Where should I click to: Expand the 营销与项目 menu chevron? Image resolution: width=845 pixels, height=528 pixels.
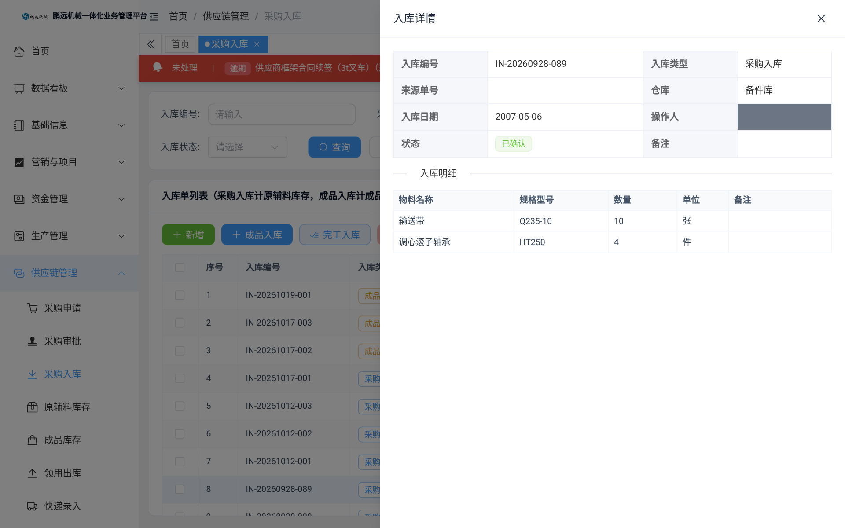click(121, 162)
